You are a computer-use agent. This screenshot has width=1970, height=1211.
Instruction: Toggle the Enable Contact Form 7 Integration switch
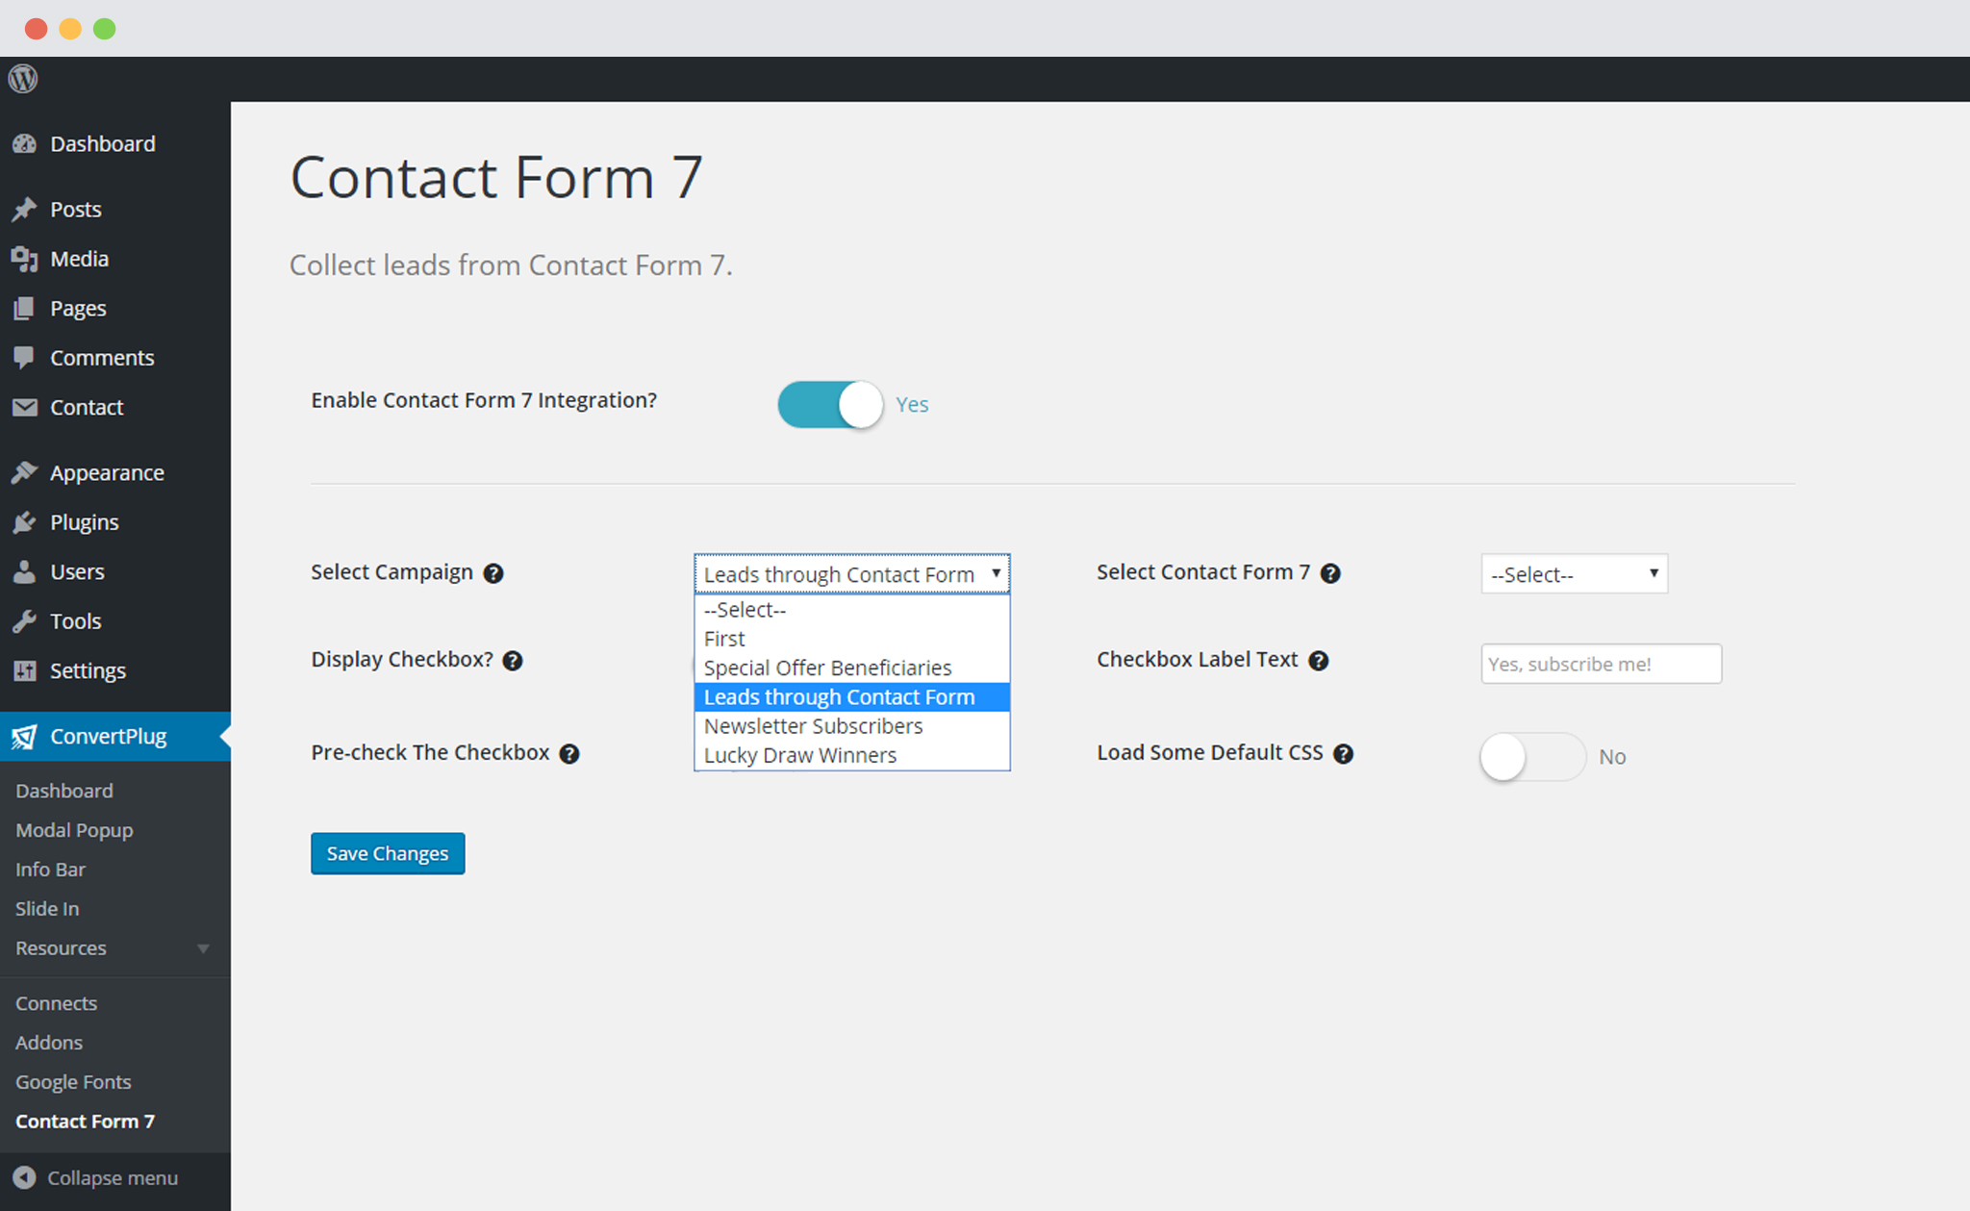pos(832,404)
